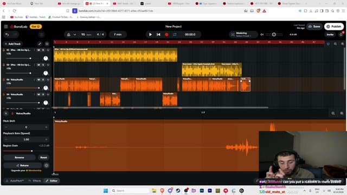Solo track 01

pyautogui.click(x=43, y=50)
